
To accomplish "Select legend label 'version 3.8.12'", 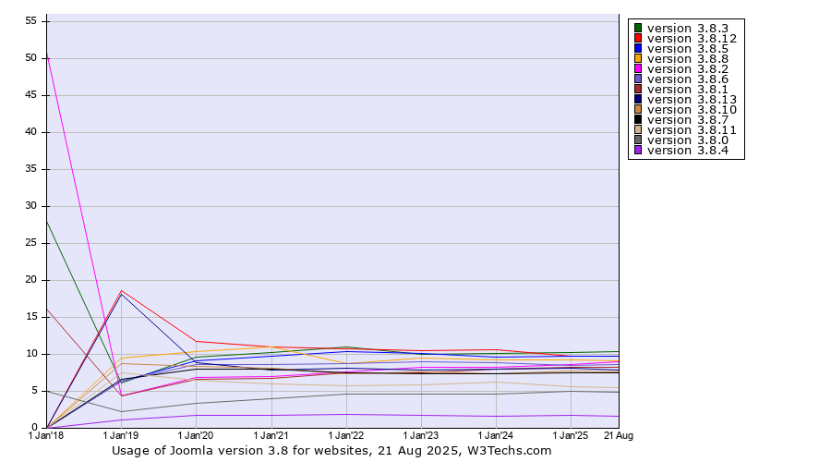I will pos(692,38).
